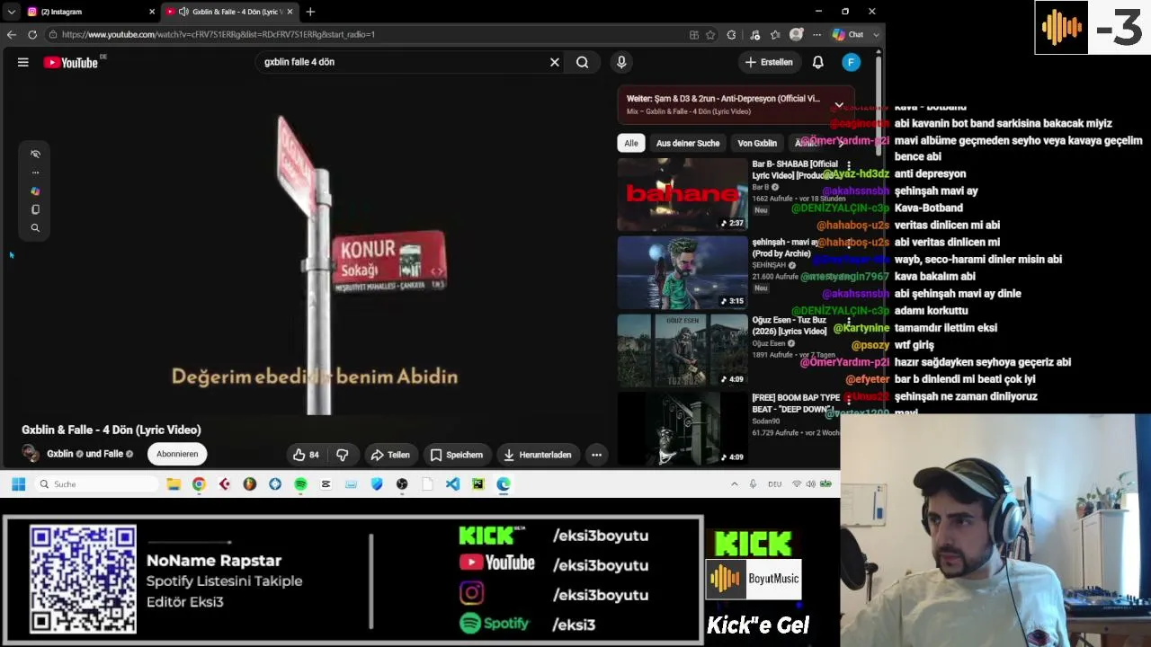Open the system volume tray icon
The height and width of the screenshot is (647, 1151).
(x=810, y=484)
